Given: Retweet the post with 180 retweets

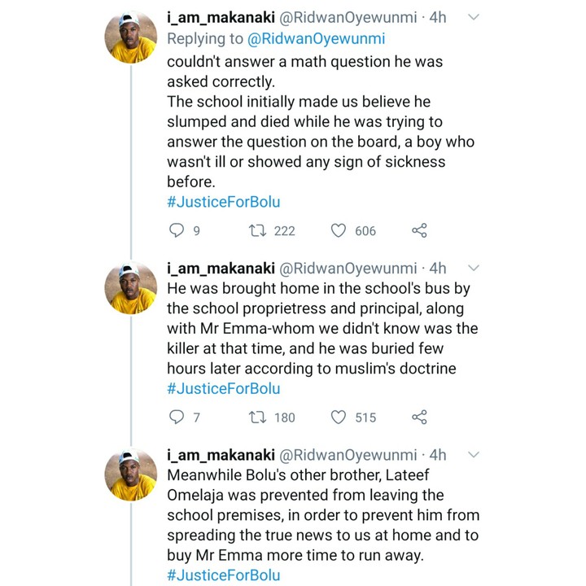Looking at the screenshot, I should pos(257,417).
